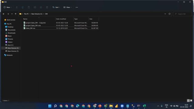Image resolution: width=194 pixels, height=109 pixels.
Task: Click Excel icon of project Sales_DM.xlsx row
Action: (x=24, y=25)
